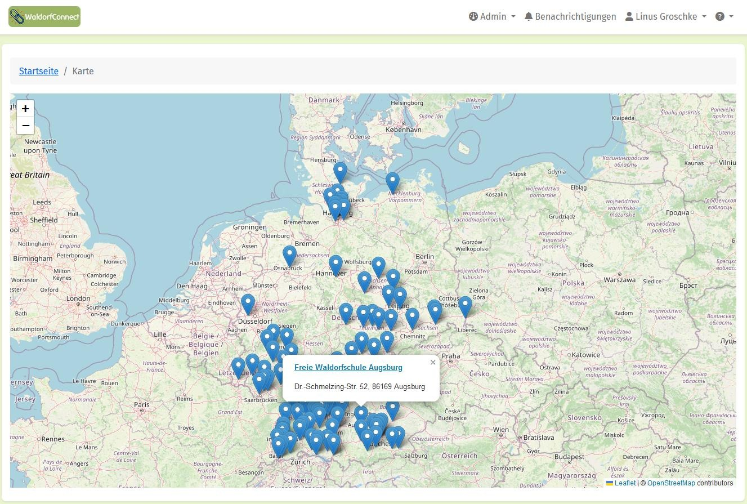Zoom in on the map
The height and width of the screenshot is (504, 747).
click(25, 109)
